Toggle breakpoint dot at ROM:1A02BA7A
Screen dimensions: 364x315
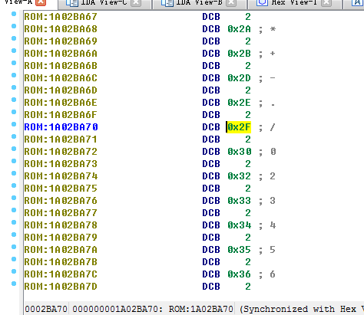coord(14,247)
